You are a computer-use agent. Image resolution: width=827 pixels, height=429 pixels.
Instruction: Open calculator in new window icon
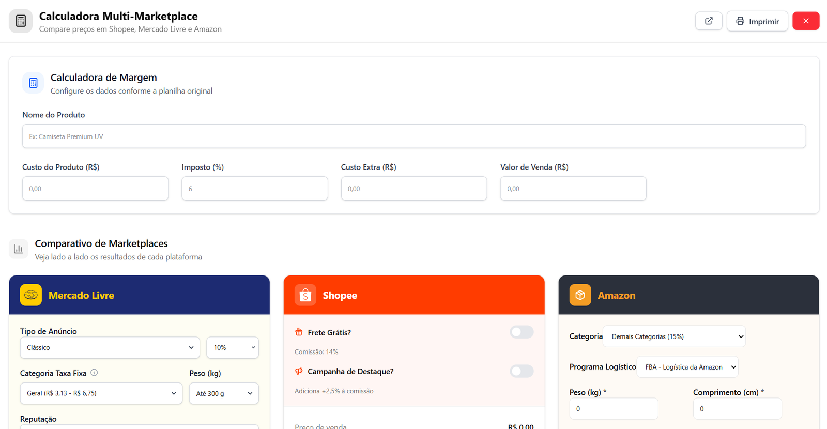click(x=709, y=21)
